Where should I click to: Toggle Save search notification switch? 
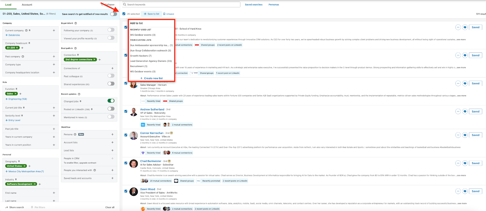point(114,14)
